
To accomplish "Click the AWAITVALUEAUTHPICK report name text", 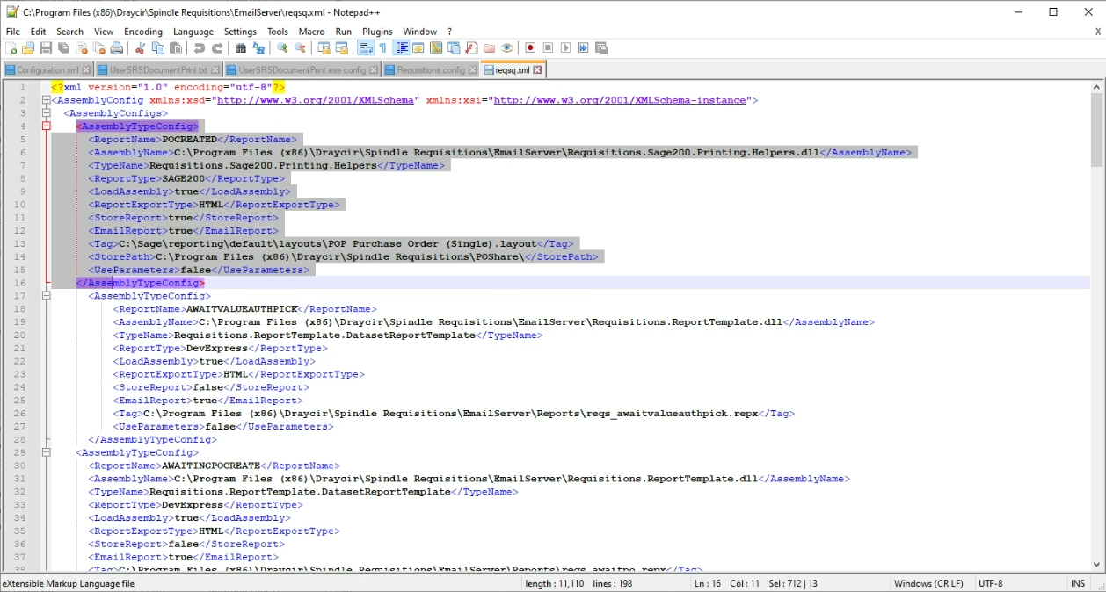I will pos(243,309).
